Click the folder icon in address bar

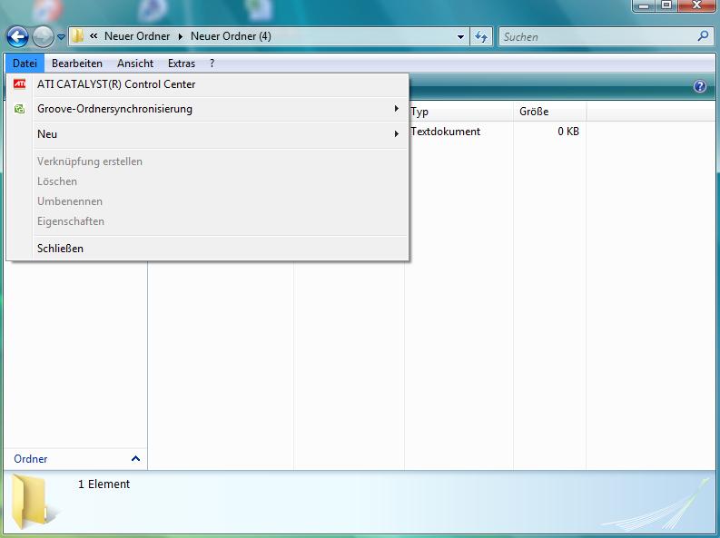78,37
